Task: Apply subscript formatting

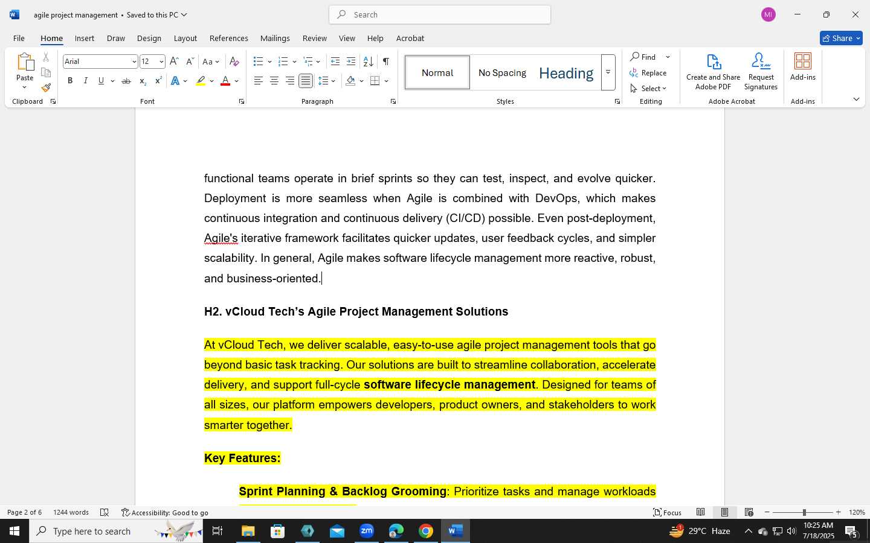Action: [x=143, y=81]
